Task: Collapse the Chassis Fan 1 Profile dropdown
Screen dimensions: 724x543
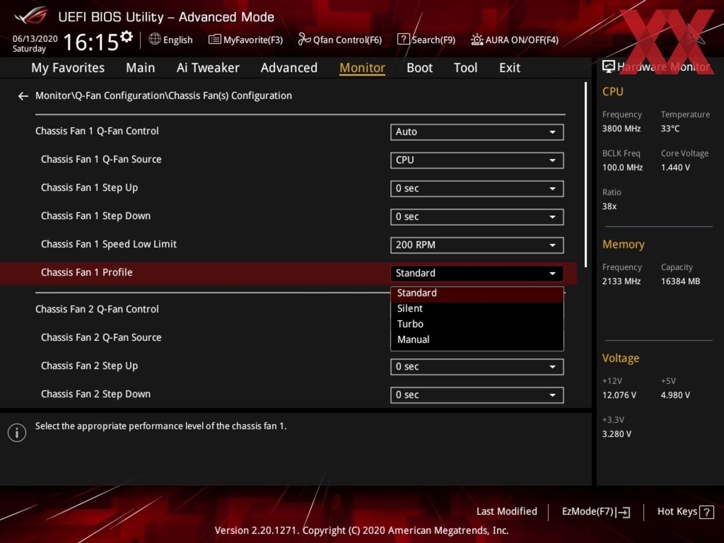Action: coord(477,273)
